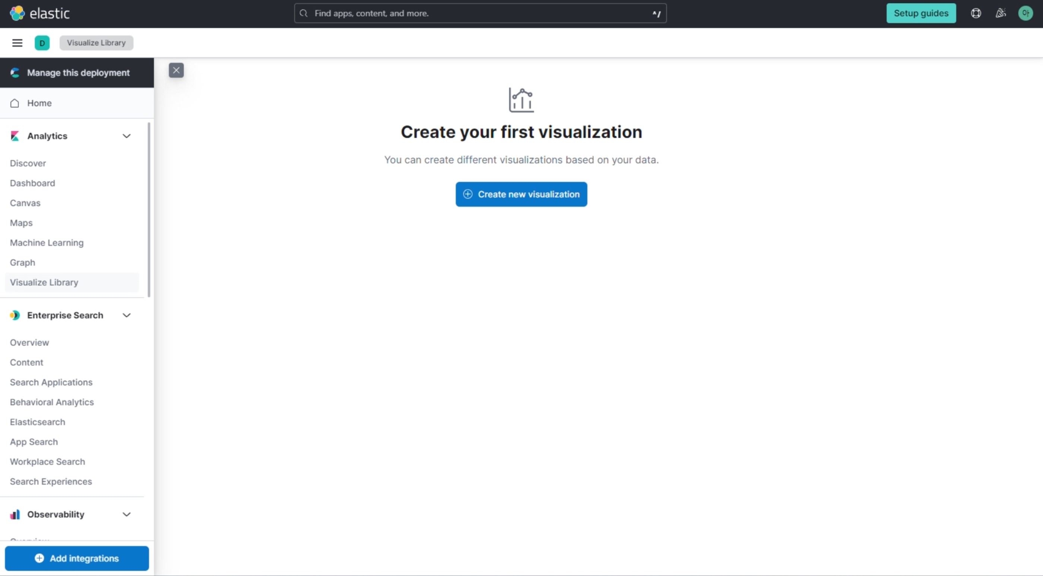The image size is (1043, 576).
Task: Click the sidebar navigation scrollbar
Action: coord(149,209)
